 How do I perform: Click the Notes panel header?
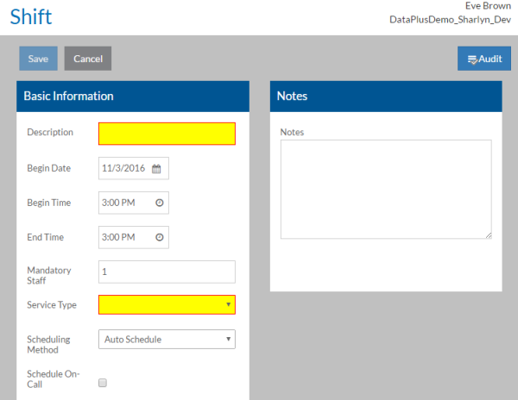385,96
